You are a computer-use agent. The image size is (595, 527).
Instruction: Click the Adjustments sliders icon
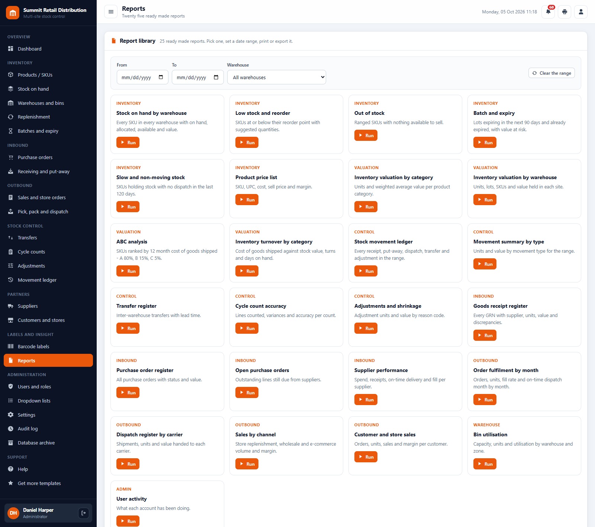point(11,266)
